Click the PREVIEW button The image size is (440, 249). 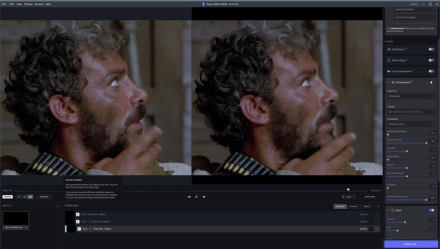click(8, 197)
